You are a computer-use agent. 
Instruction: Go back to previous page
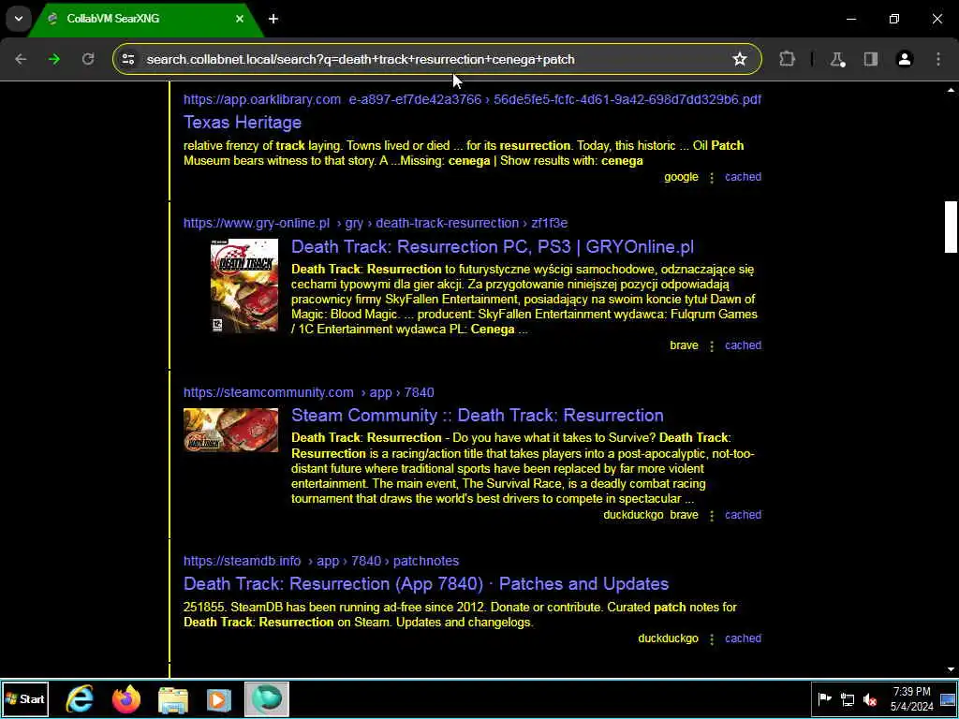tap(21, 59)
